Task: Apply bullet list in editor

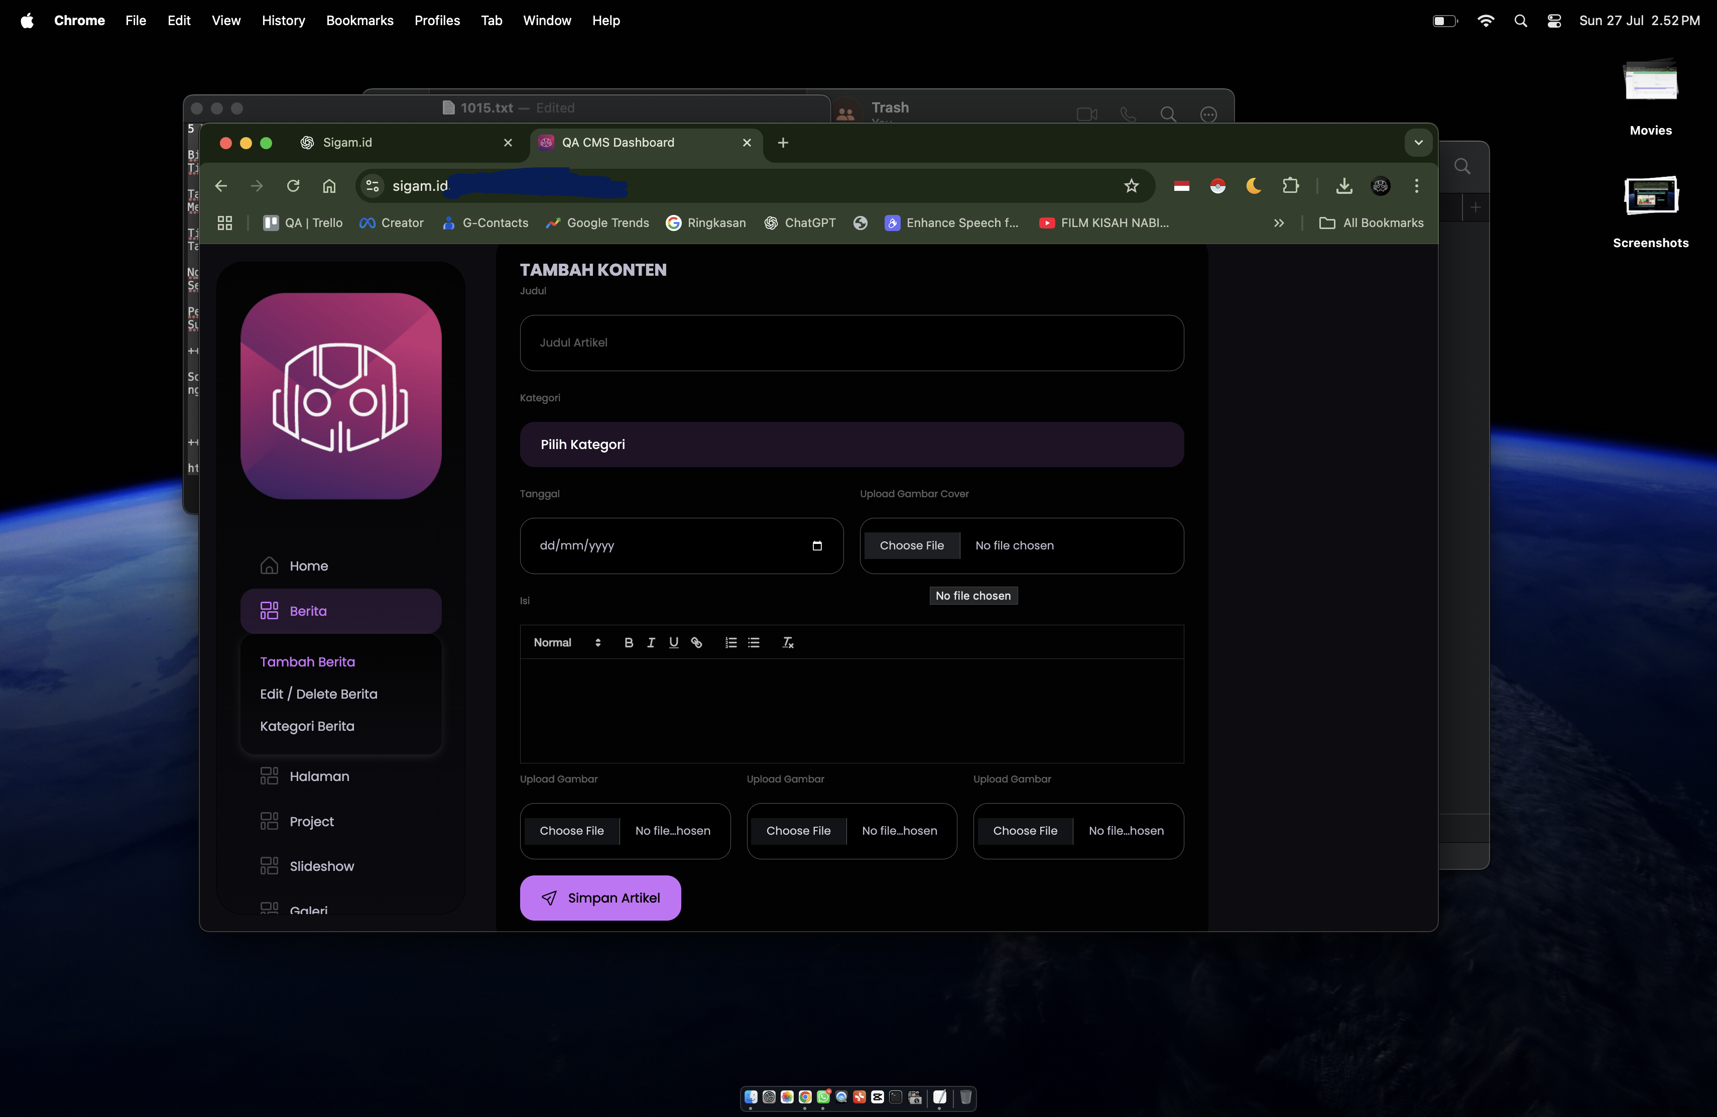Action: coord(754,642)
